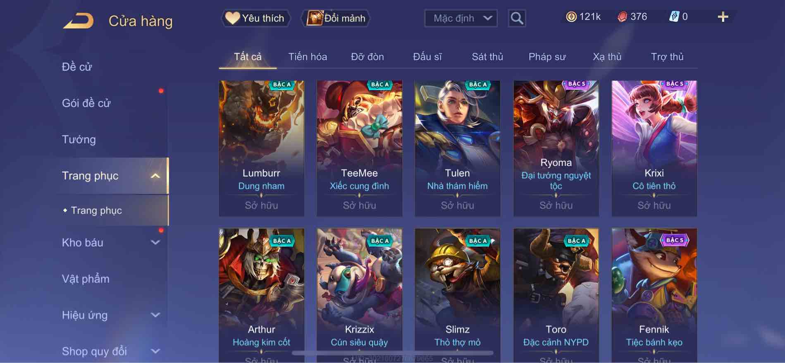Tap the golden back arrow icon
Image resolution: width=785 pixels, height=363 pixels.
pos(78,21)
